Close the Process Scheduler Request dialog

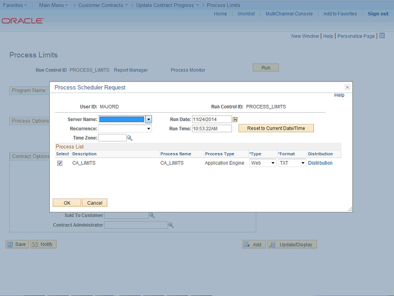tap(347, 88)
